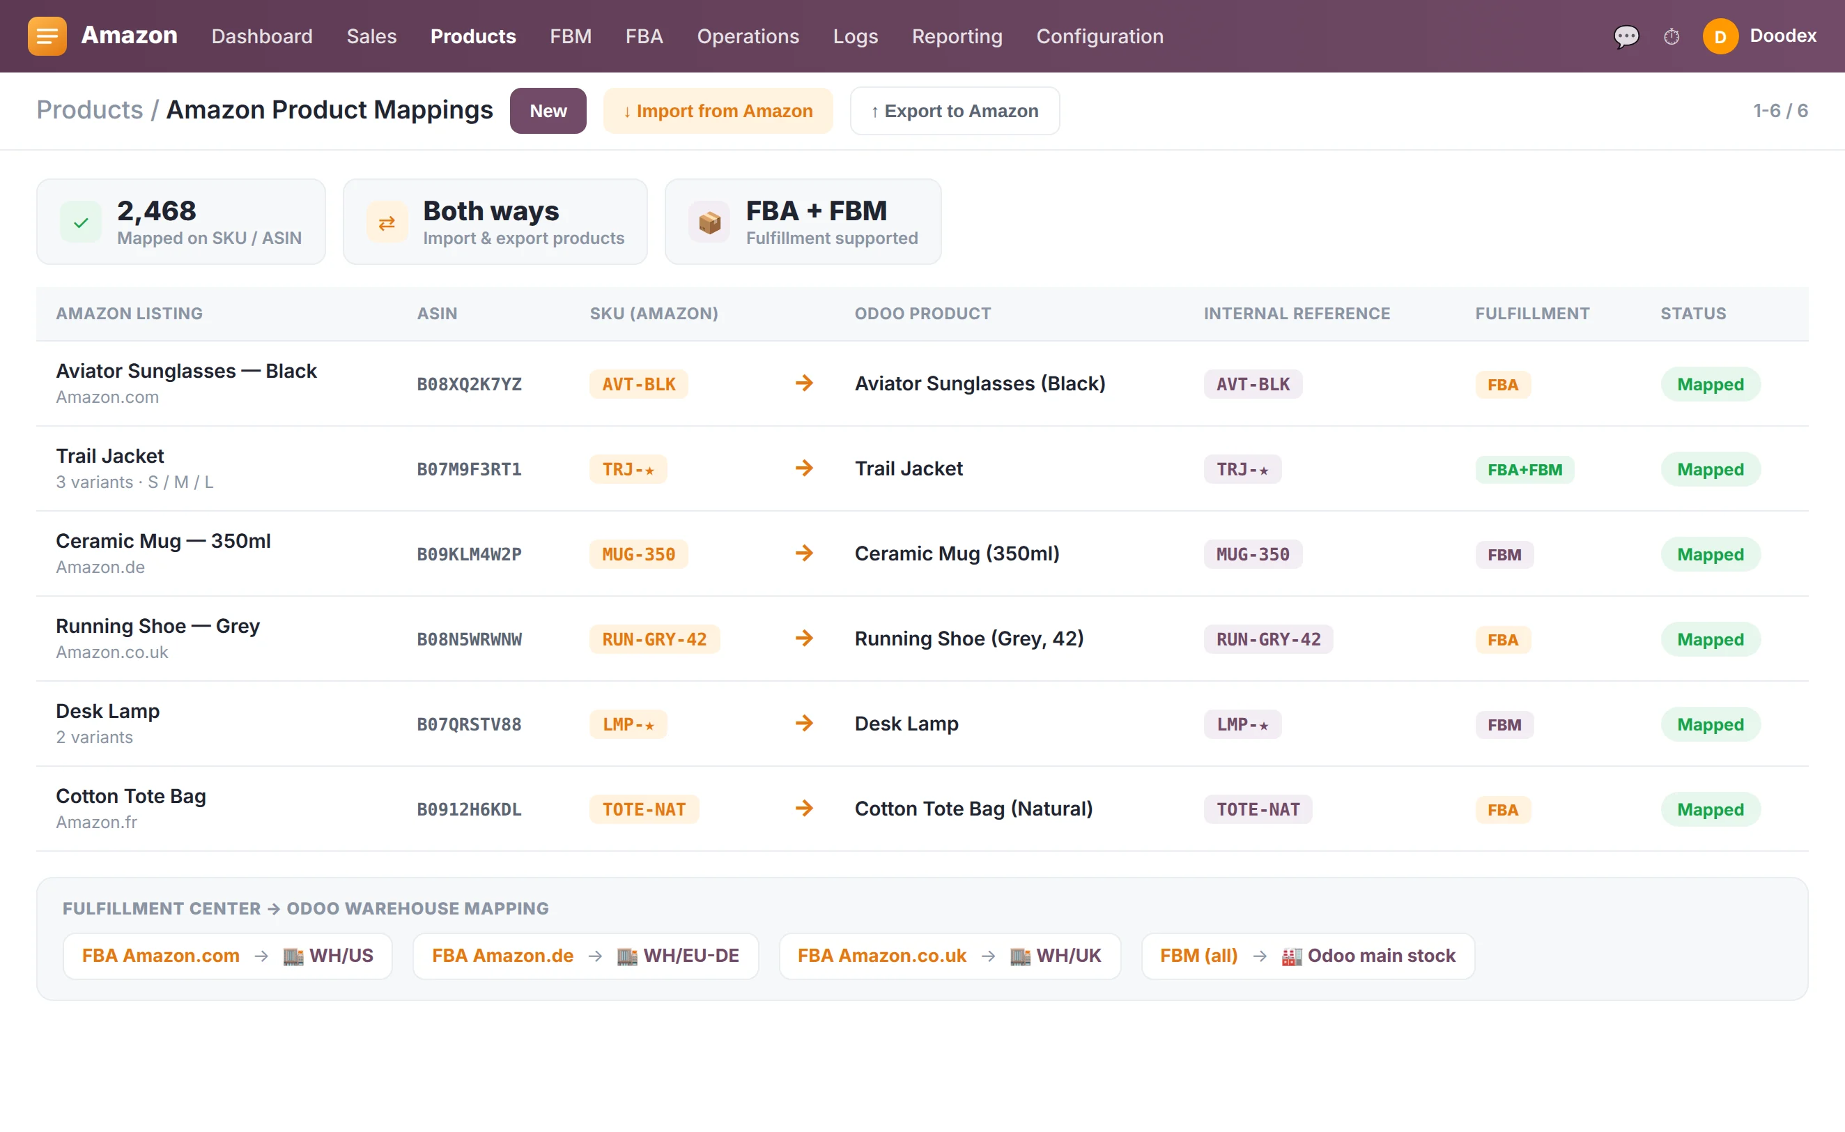The image size is (1845, 1132).
Task: Click Import from Amazon button
Action: [x=718, y=111]
